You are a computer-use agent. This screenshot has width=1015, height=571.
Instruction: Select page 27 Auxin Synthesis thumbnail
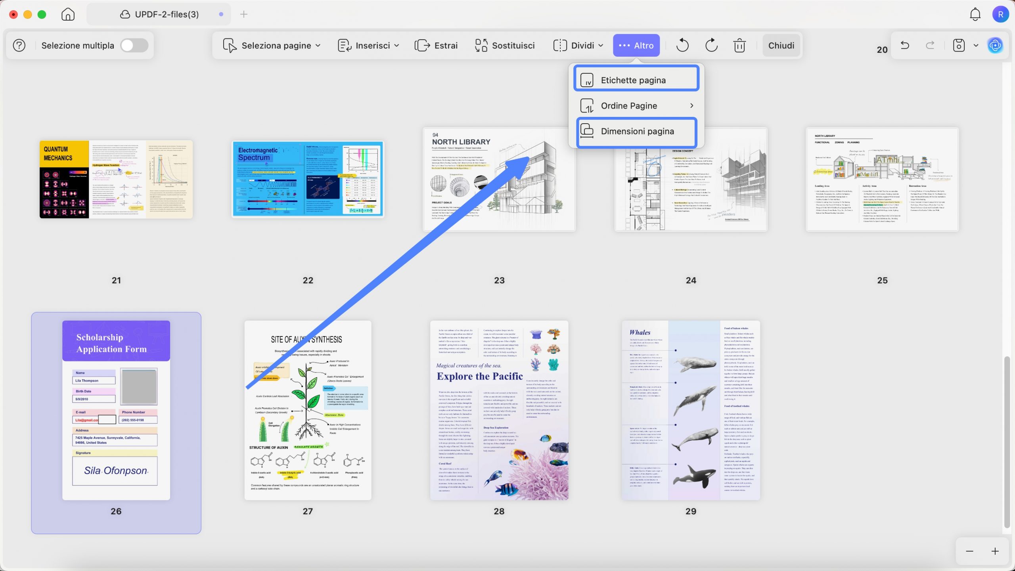[308, 410]
